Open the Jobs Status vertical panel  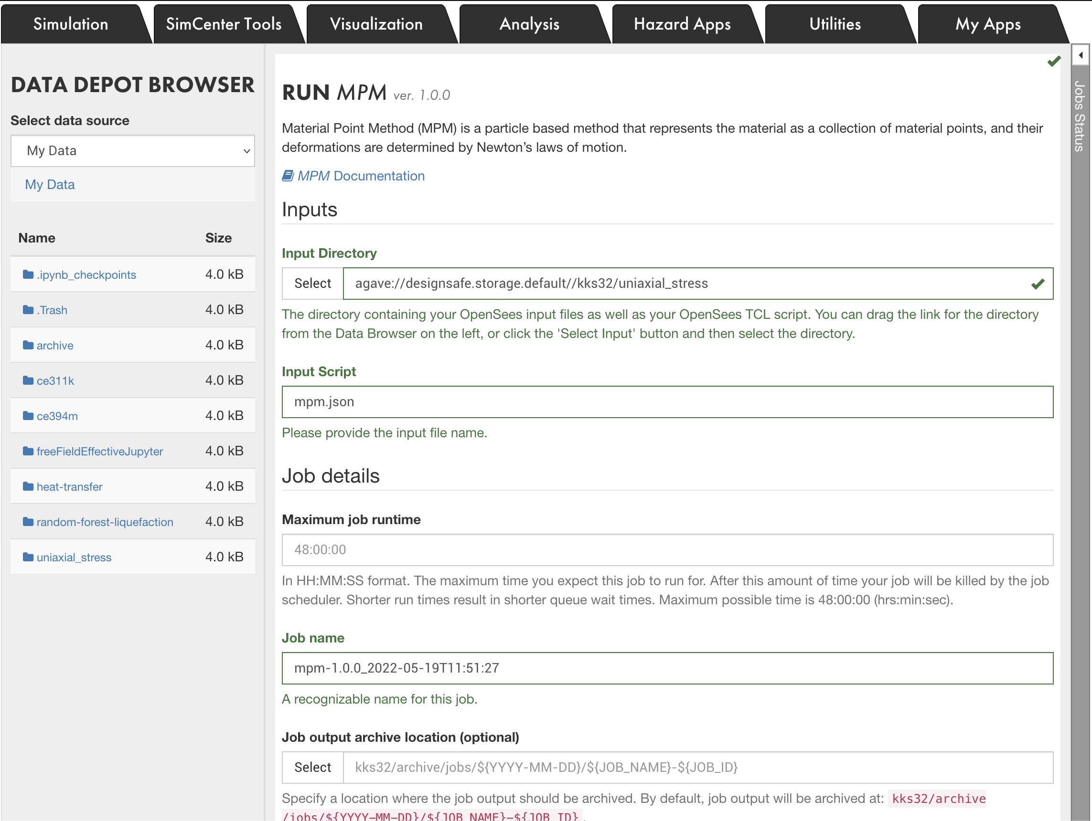[1080, 116]
